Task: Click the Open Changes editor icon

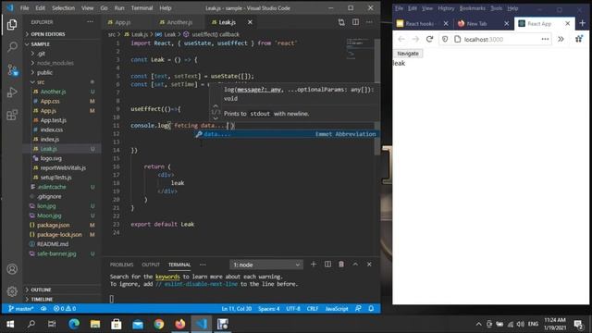Action: (x=341, y=22)
